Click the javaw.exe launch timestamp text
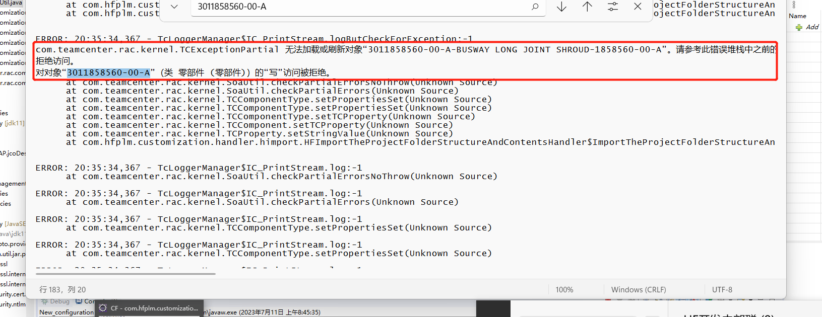Viewport: 822px width, 317px height. (x=262, y=312)
